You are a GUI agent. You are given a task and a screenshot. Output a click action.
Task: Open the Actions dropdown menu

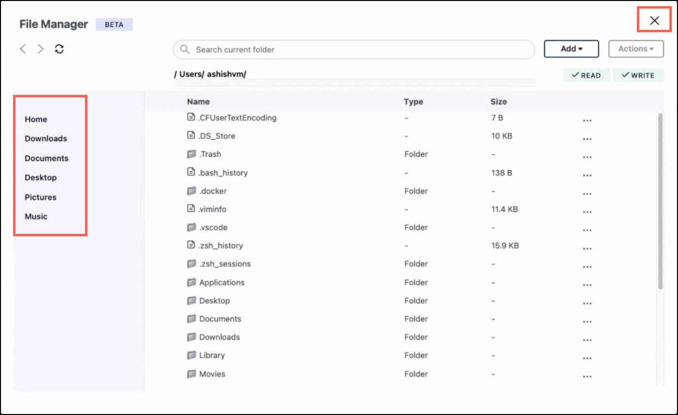[636, 49]
